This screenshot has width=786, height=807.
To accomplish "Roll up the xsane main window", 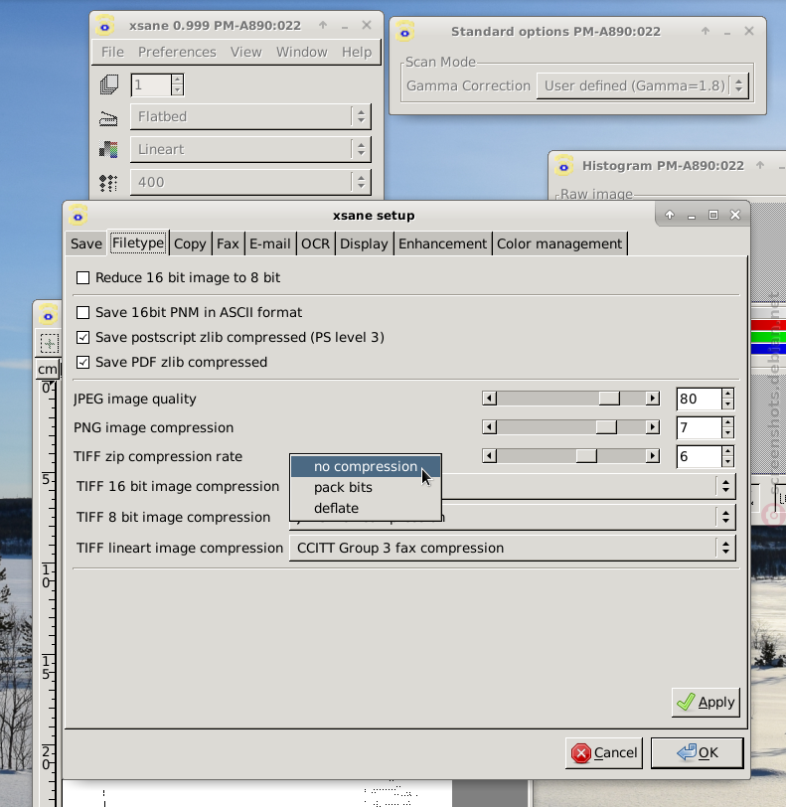I will 323,25.
